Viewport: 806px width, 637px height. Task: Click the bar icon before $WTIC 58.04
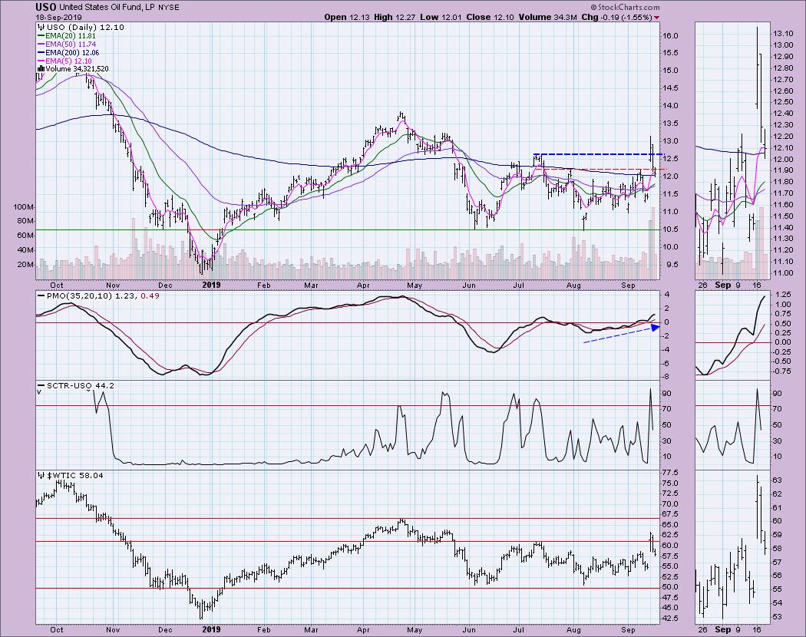coord(41,476)
